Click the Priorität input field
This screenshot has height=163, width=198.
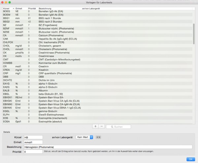click(33, 152)
